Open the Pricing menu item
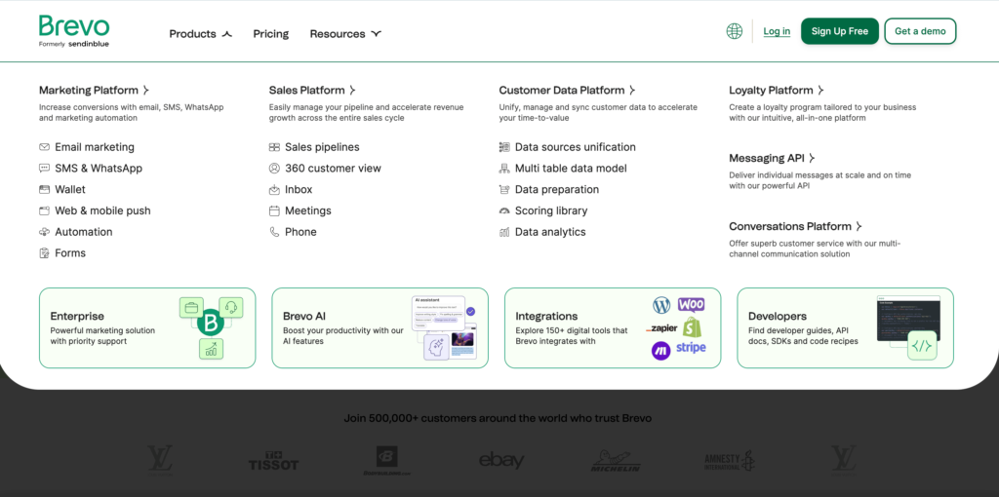The width and height of the screenshot is (999, 497). 271,34
